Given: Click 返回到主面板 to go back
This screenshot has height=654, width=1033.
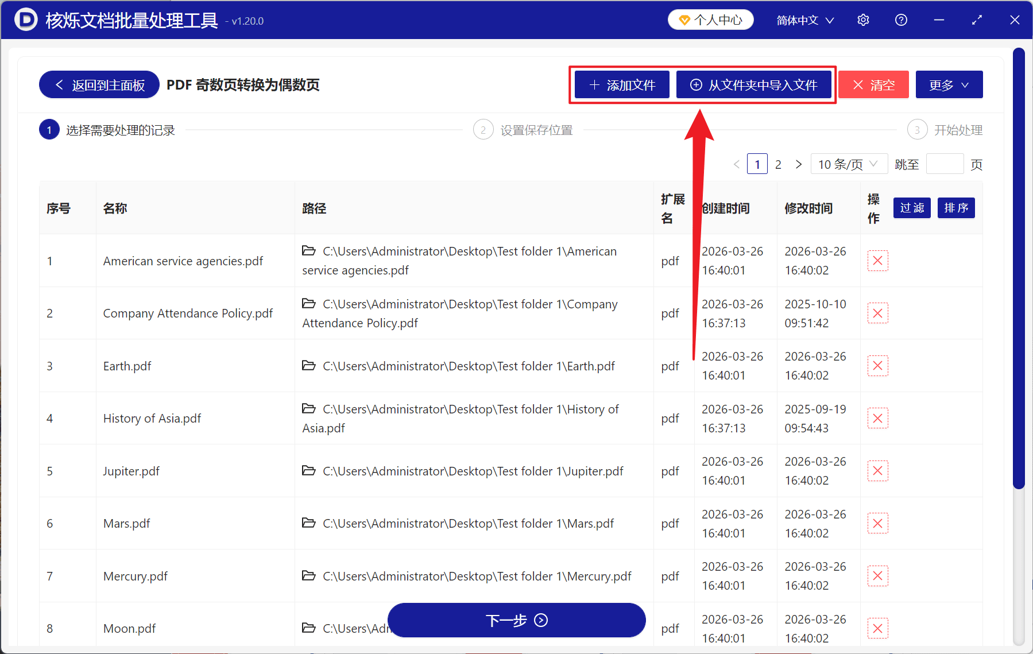Looking at the screenshot, I should 98,84.
